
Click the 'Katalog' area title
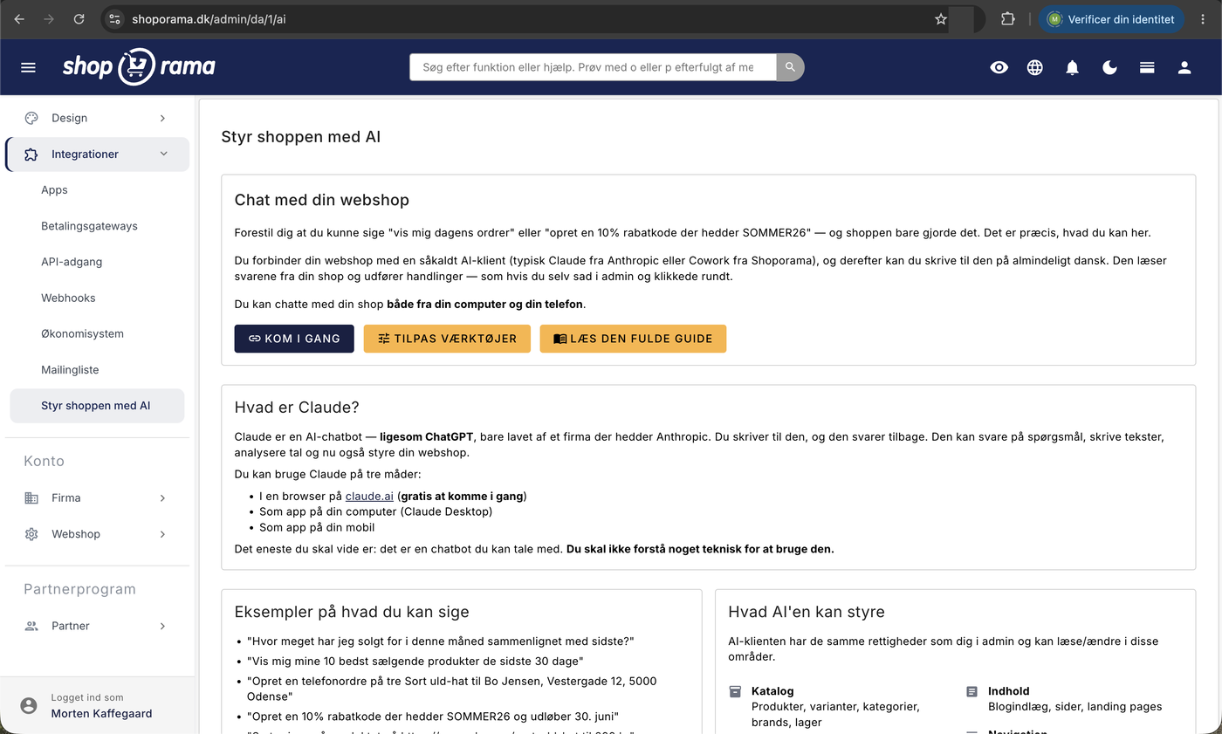tap(772, 691)
